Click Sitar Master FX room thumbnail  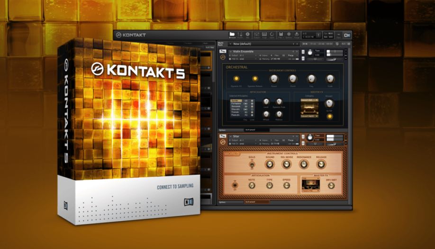[310, 185]
